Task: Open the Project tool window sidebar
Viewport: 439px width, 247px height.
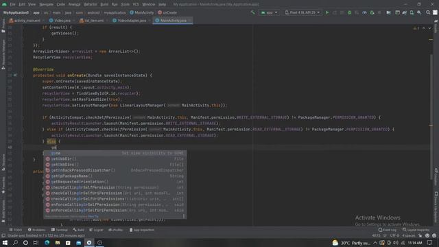Action: pos(3,26)
